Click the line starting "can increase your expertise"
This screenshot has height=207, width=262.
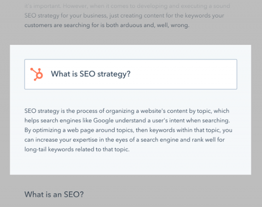125,140
